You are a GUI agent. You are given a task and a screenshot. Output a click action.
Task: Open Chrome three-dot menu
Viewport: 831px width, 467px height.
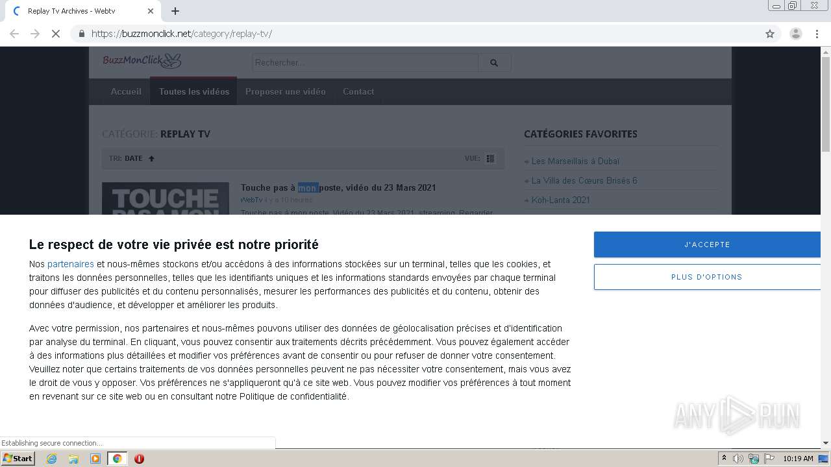tap(817, 34)
